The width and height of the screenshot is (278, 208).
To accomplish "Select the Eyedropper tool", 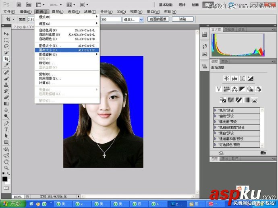I will tap(6, 65).
